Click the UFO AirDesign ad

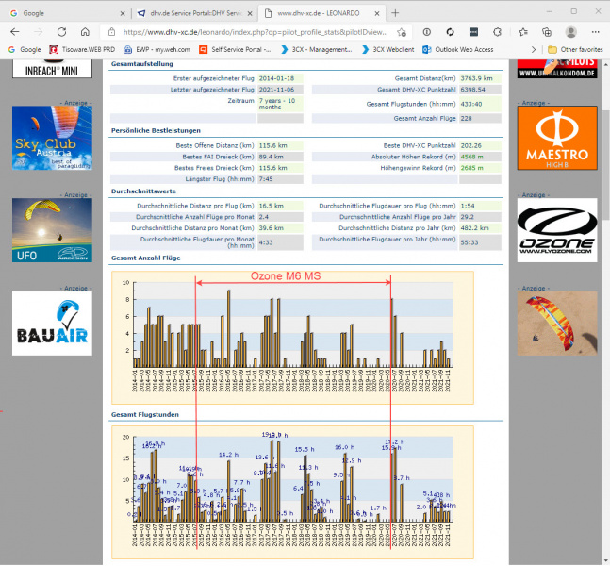coord(52,230)
